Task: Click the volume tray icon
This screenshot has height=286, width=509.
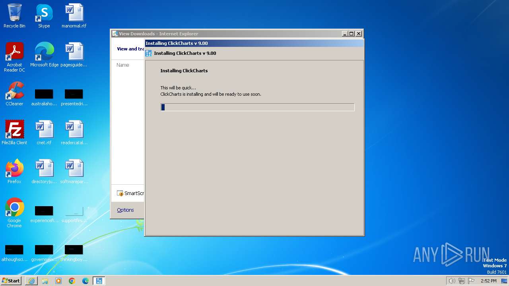Action: [452, 281]
